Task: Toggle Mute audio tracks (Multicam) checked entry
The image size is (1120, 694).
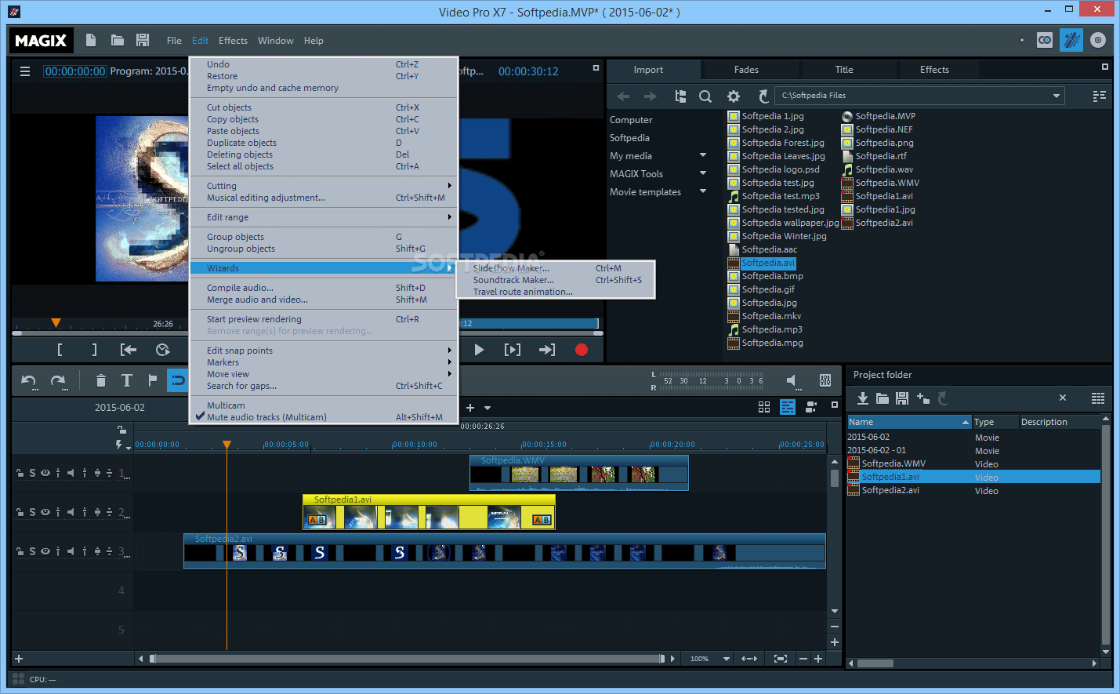Action: (x=323, y=417)
